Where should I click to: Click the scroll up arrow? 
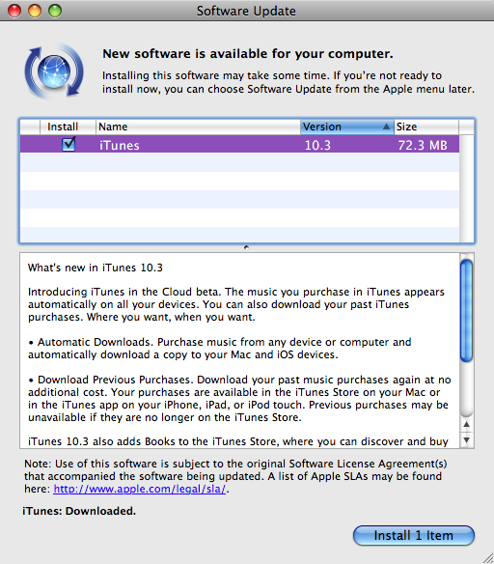[x=466, y=424]
